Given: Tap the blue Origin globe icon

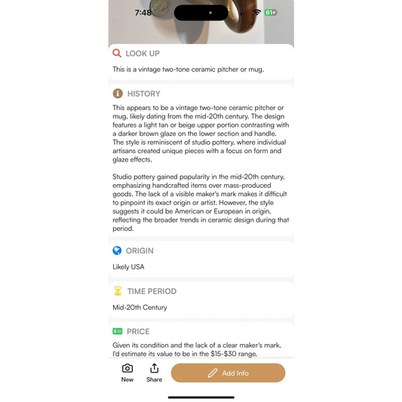Looking at the screenshot, I should pos(117,250).
